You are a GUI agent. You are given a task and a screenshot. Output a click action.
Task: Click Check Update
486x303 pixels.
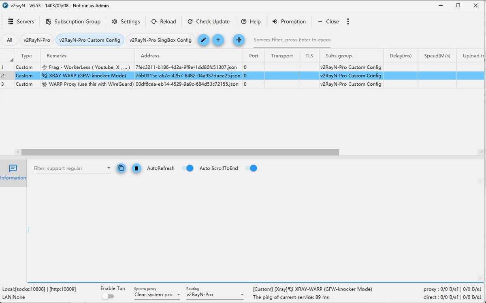pyautogui.click(x=209, y=21)
